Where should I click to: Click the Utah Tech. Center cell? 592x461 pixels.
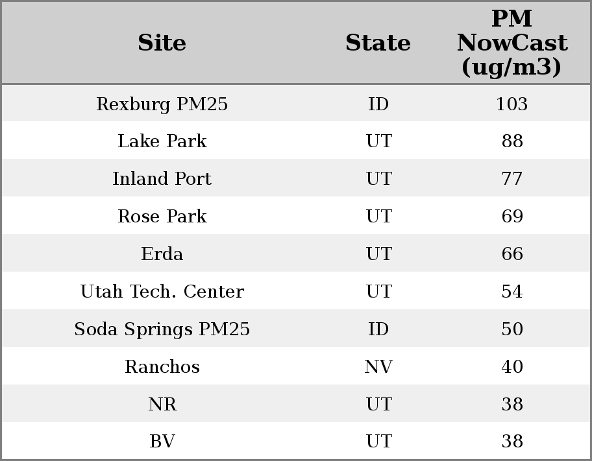coord(162,292)
